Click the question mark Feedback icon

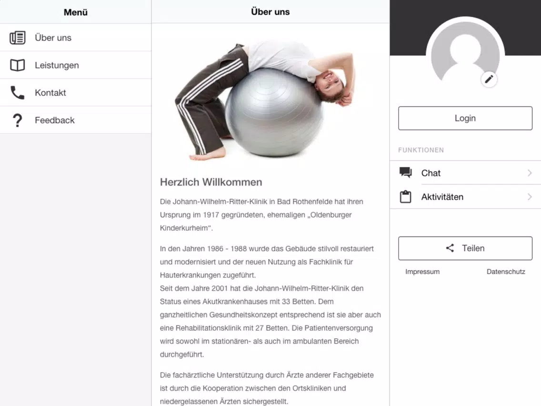click(x=17, y=120)
